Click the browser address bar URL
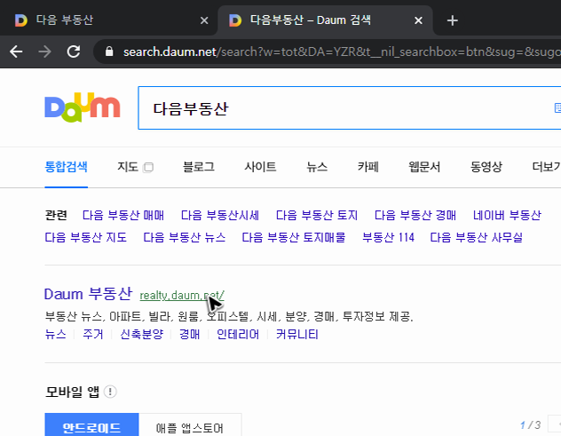561x436 pixels. tap(342, 52)
